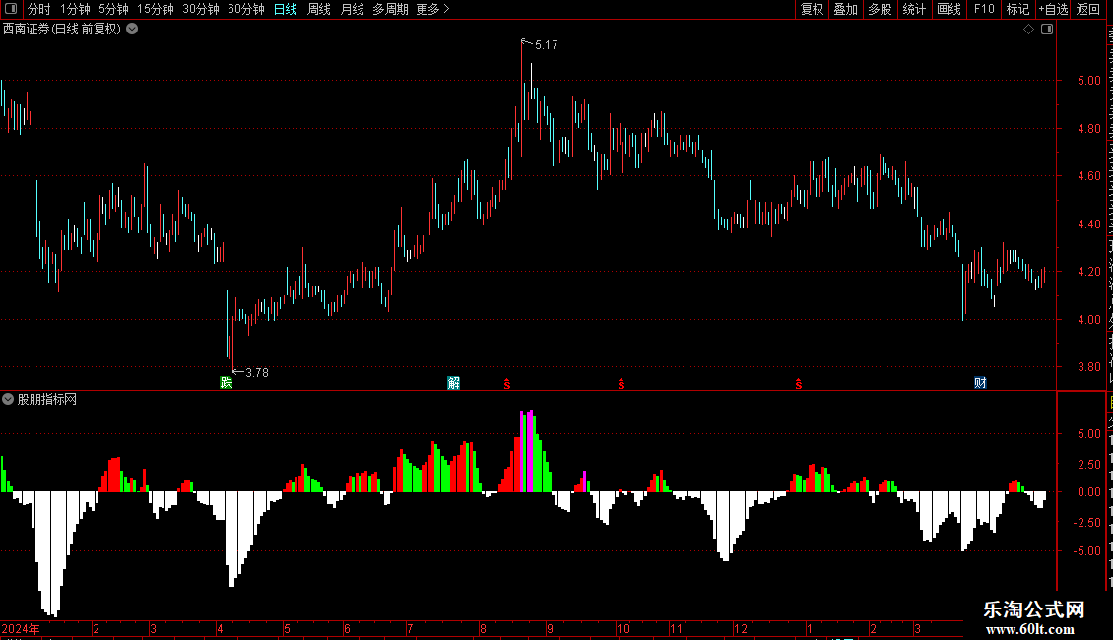Select the 1分钟 period

75,9
